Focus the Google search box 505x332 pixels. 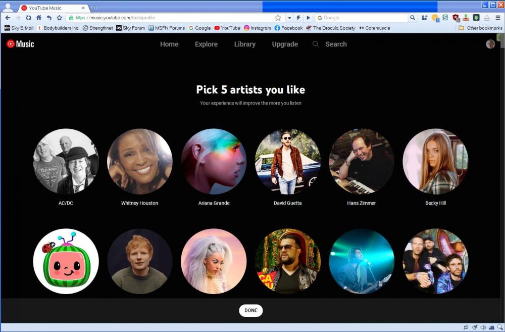coord(362,18)
